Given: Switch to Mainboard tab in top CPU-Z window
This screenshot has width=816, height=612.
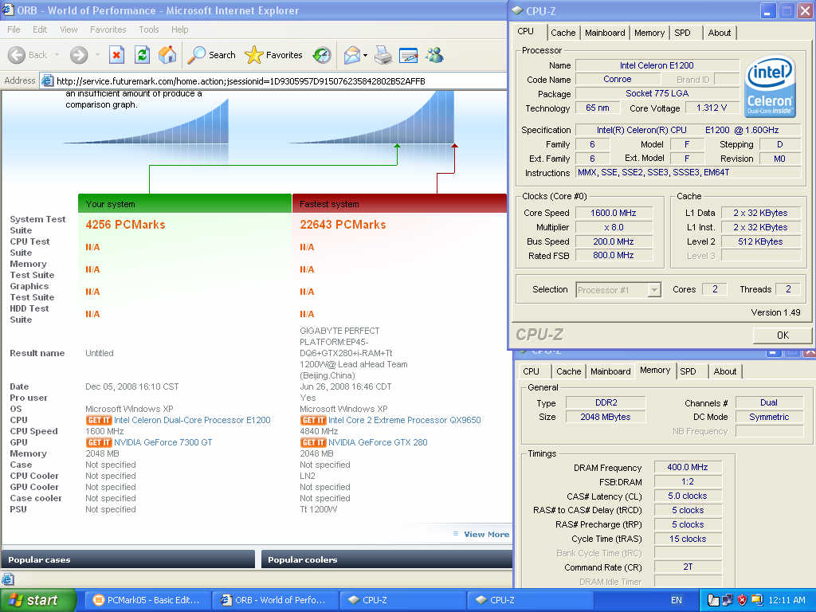Looking at the screenshot, I should pyautogui.click(x=605, y=33).
